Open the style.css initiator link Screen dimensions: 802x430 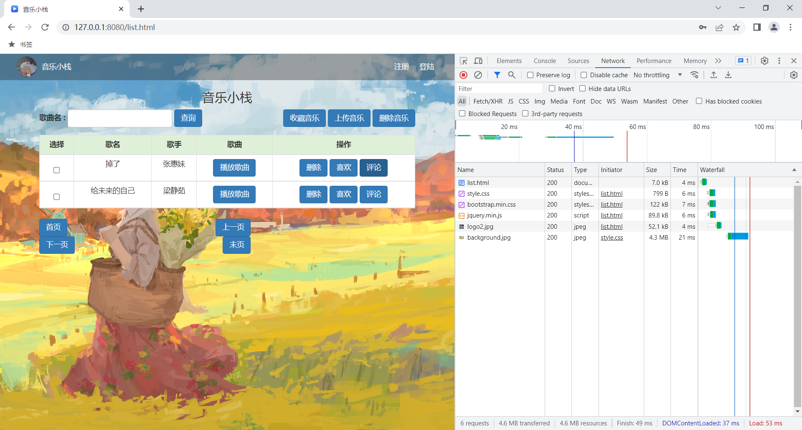coord(612,238)
